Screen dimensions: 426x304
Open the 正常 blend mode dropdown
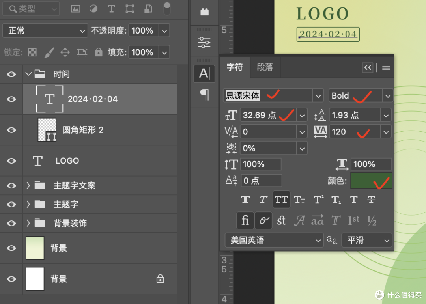point(45,30)
